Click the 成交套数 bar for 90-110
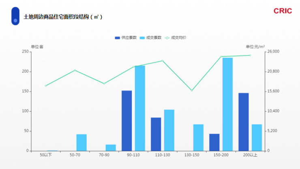 coord(140,108)
